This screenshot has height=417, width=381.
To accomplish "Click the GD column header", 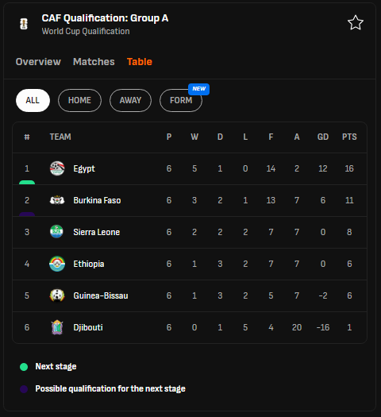I will (323, 137).
